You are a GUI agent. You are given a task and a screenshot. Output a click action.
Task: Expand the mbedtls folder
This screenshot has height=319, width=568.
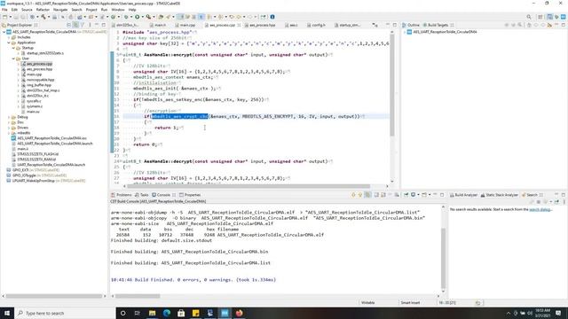9,133
